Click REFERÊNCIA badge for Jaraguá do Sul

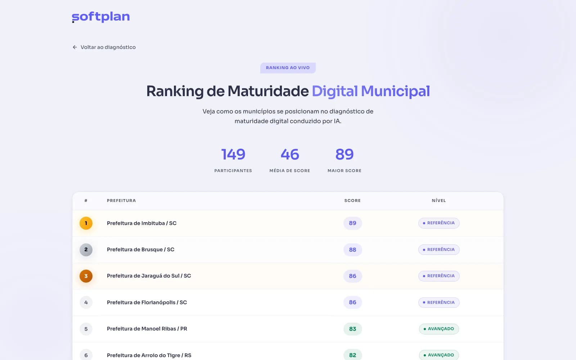(439, 276)
